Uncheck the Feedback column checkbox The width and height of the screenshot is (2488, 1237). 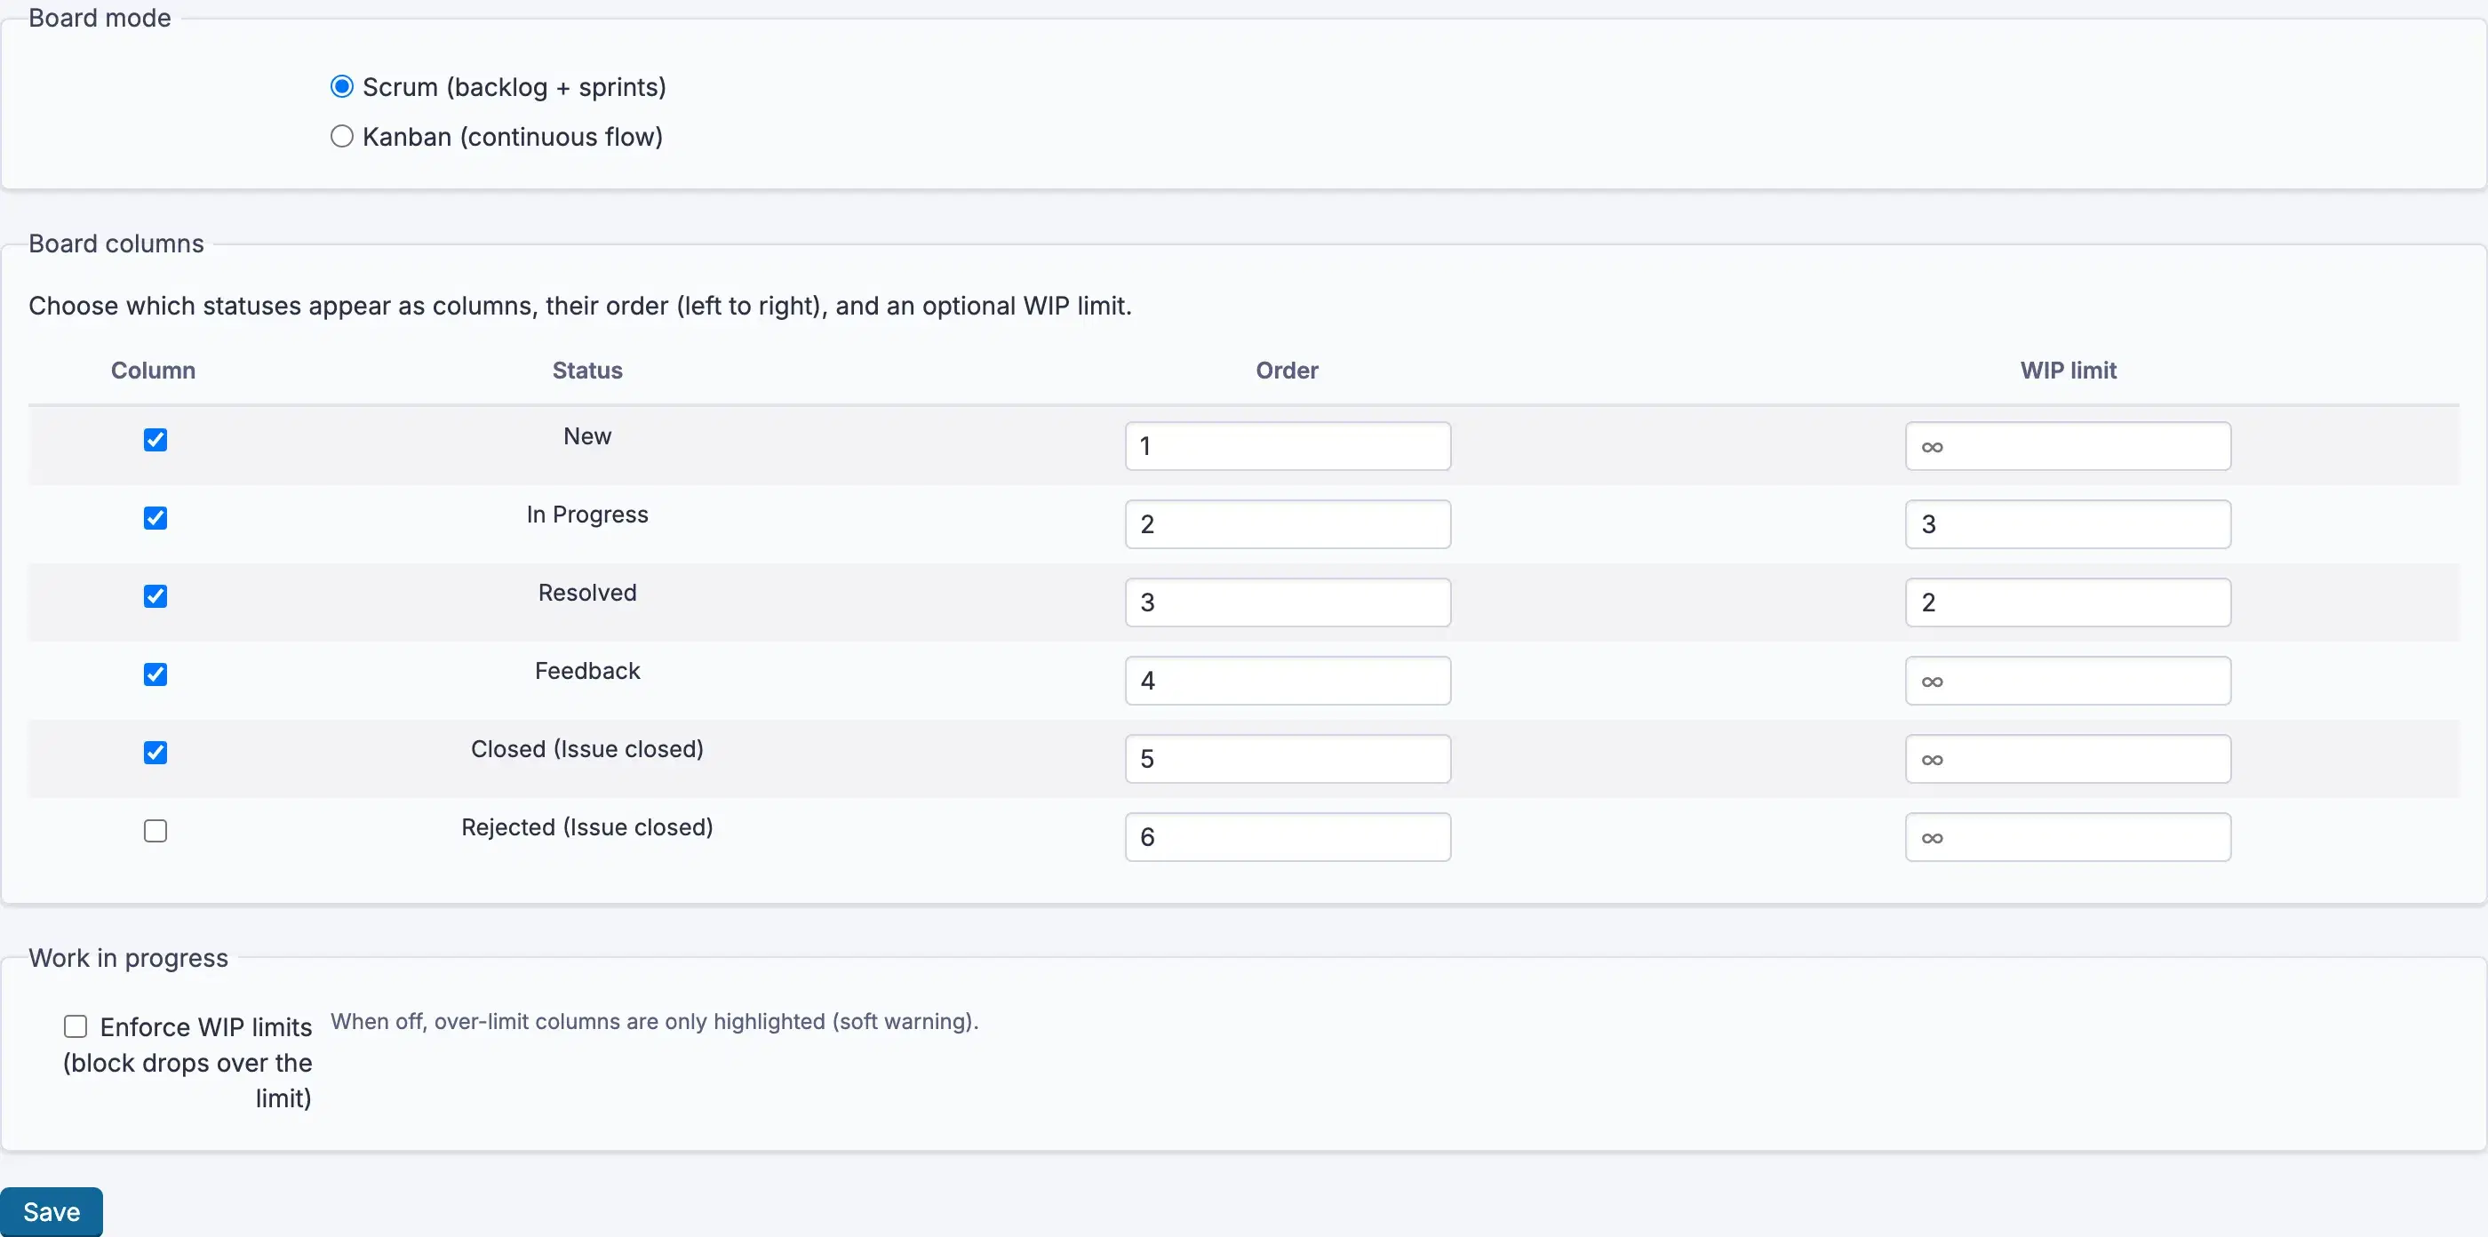pyautogui.click(x=155, y=675)
